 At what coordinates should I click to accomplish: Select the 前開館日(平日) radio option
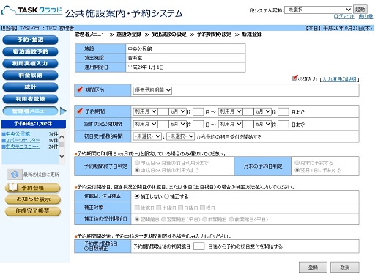click(231, 219)
